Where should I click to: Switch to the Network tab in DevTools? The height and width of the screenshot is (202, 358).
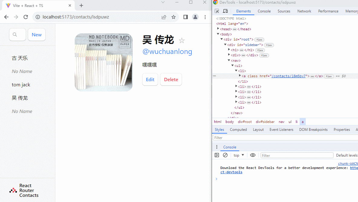point(304,11)
